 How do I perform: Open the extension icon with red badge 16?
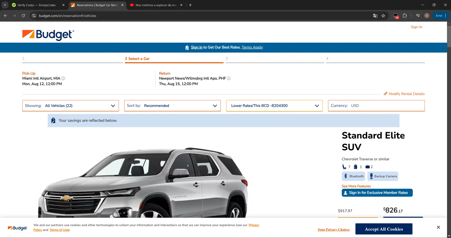tap(396, 16)
